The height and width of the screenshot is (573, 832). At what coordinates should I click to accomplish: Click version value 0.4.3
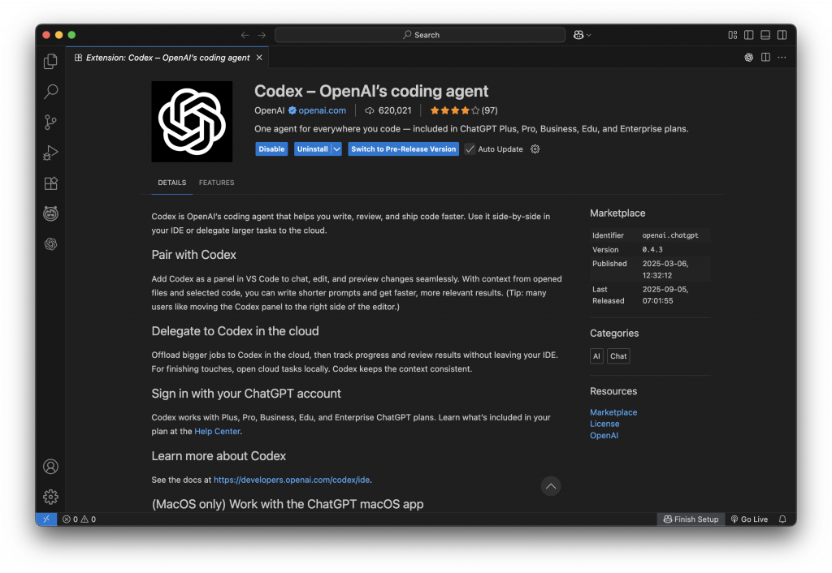652,250
